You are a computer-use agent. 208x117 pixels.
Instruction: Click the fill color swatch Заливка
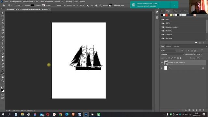[32, 6]
